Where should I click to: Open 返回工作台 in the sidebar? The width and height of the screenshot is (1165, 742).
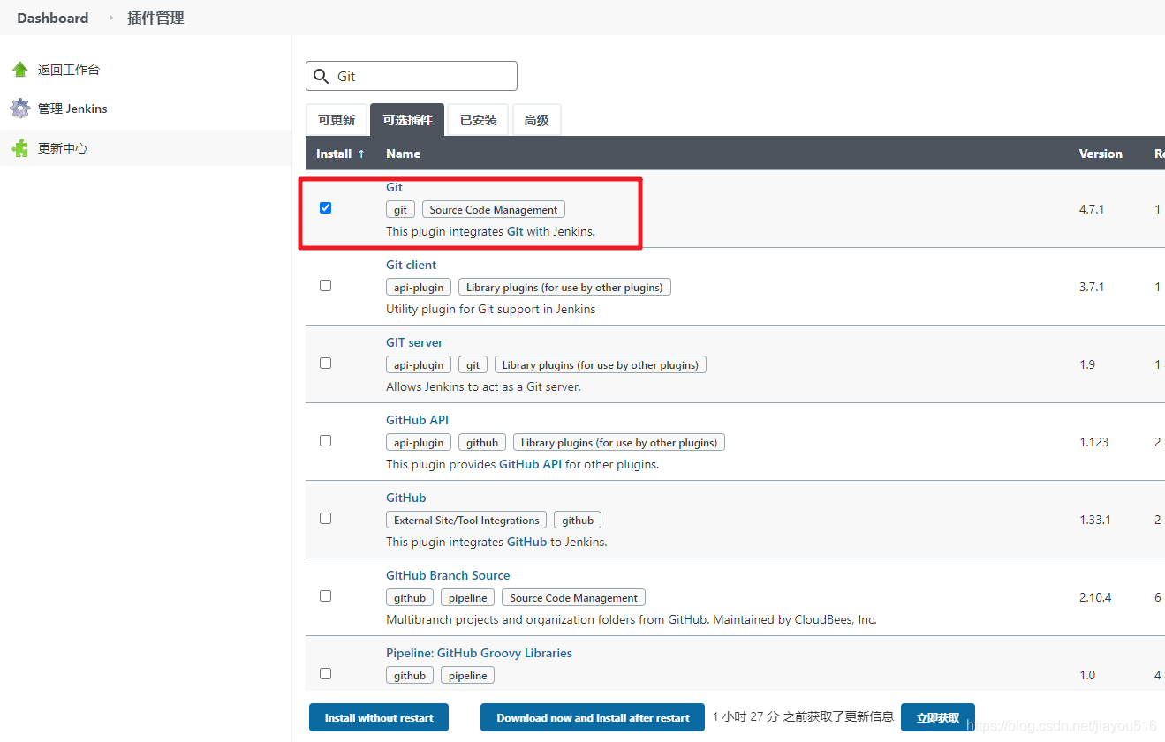[69, 70]
